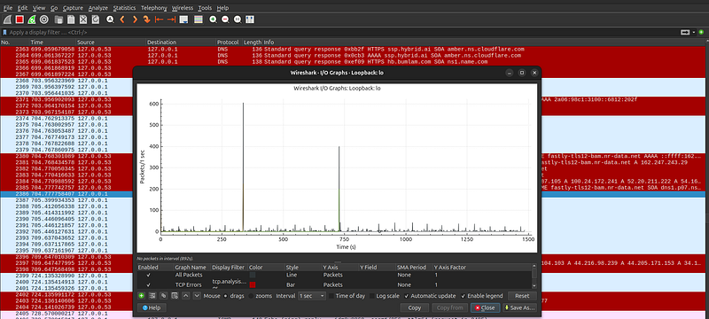Viewport: 709px width, 319px height.
Task: Open the Interval 1 sec dropdown
Action: pyautogui.click(x=312, y=296)
